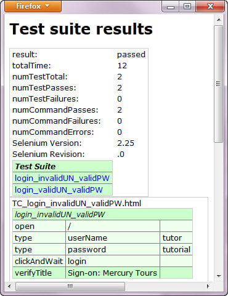Open the login_validUN_validPW test link
The height and width of the screenshot is (296, 228).
click(x=59, y=190)
